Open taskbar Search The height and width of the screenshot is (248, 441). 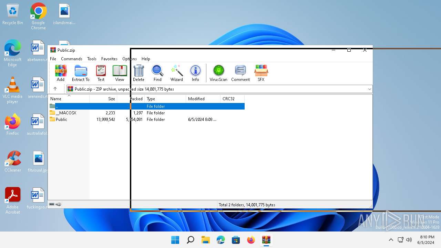(191, 240)
